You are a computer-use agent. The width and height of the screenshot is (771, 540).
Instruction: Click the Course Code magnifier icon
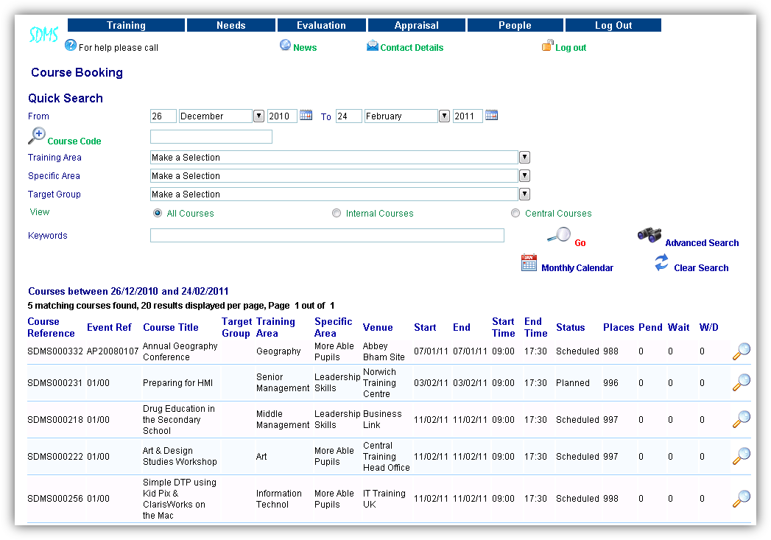tap(36, 136)
